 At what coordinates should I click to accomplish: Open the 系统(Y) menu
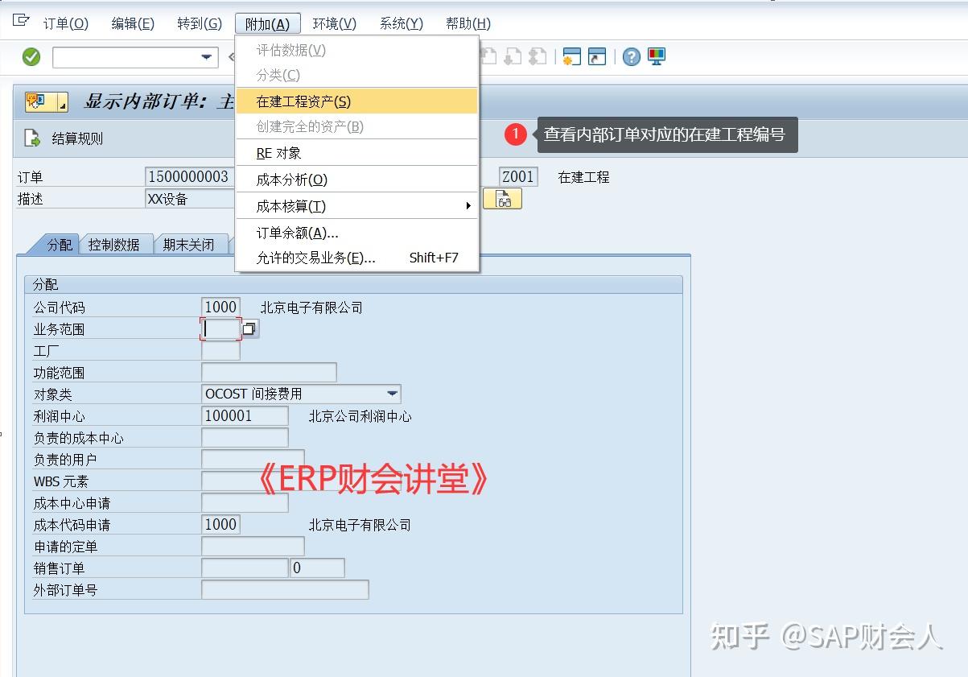tap(400, 23)
